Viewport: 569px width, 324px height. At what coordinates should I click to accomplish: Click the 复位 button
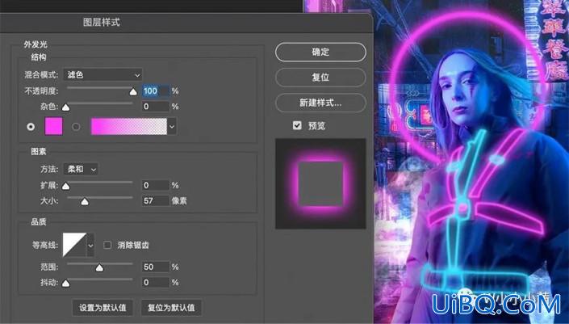(x=320, y=77)
